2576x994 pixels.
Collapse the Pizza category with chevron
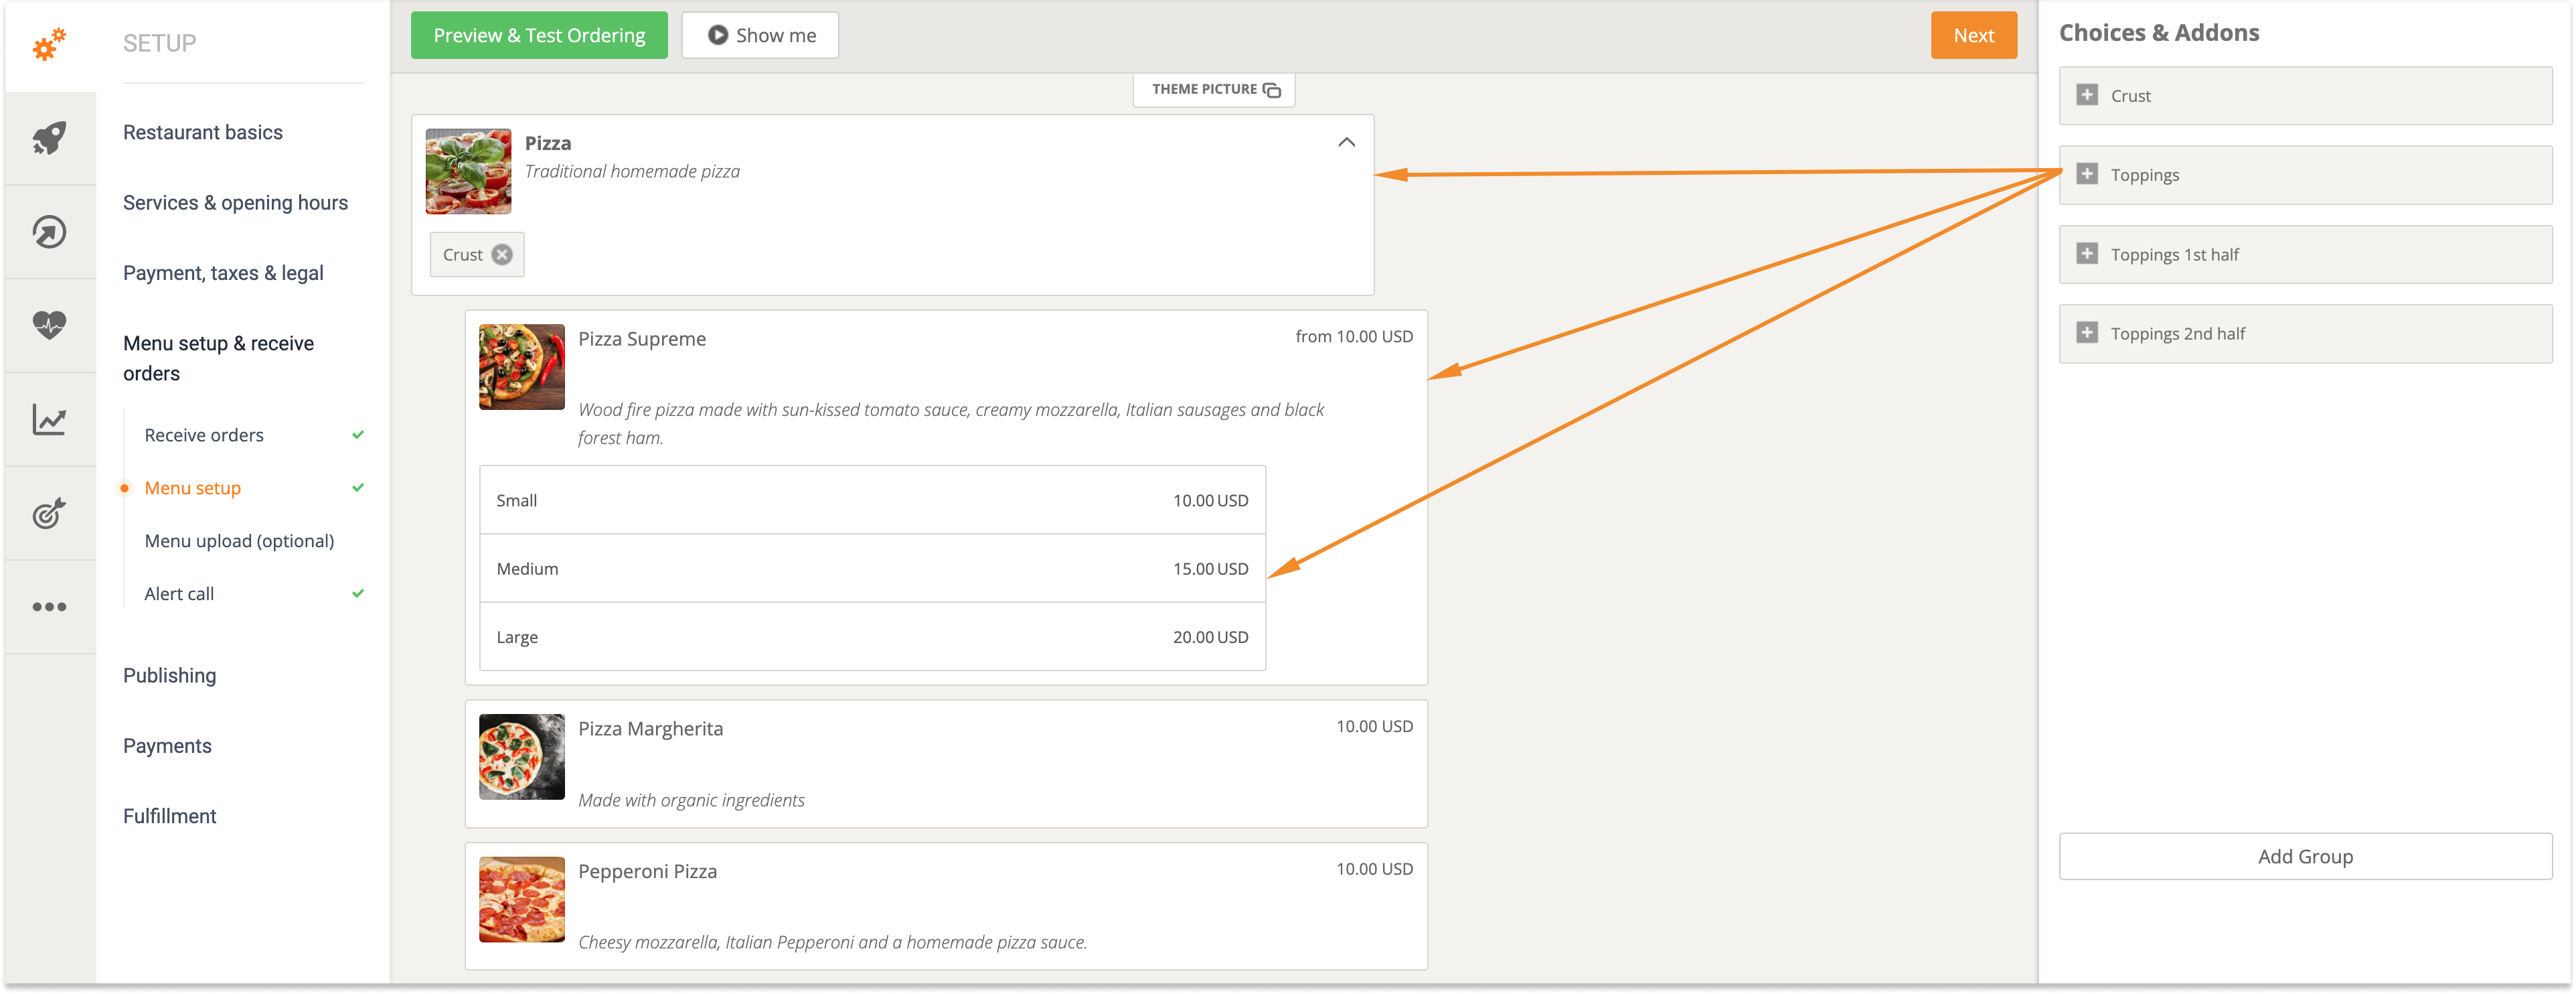(x=1346, y=142)
